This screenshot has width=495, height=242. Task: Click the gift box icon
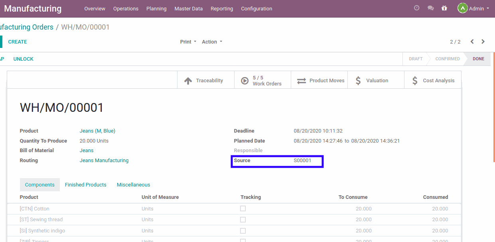(444, 8)
